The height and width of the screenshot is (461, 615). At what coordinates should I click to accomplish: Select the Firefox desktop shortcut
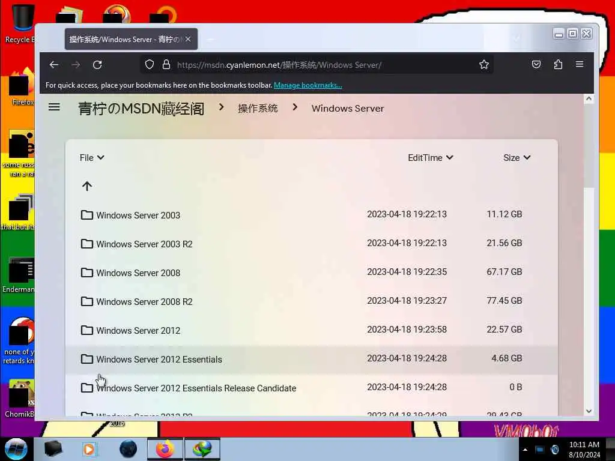22,87
